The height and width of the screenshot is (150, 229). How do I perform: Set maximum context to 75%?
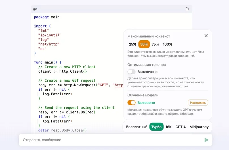[155, 44]
